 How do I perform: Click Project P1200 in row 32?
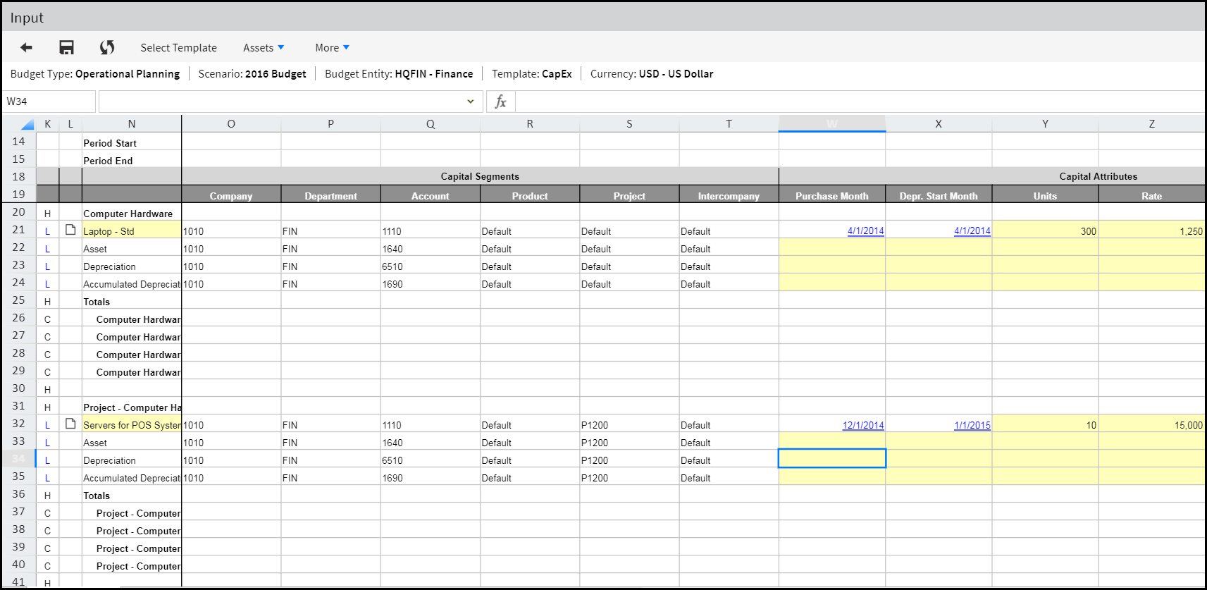[629, 424]
